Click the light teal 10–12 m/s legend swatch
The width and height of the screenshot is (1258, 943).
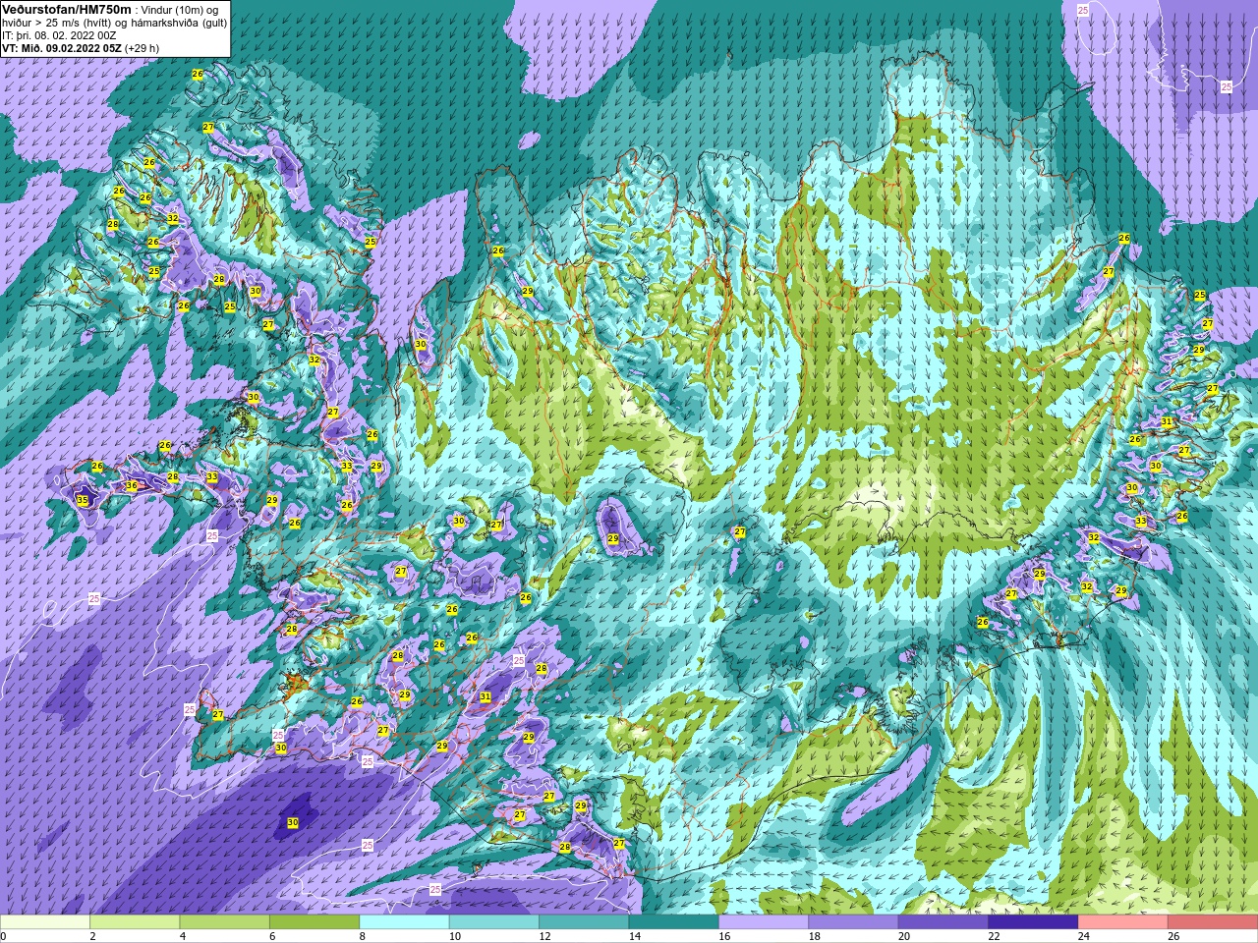tap(493, 922)
